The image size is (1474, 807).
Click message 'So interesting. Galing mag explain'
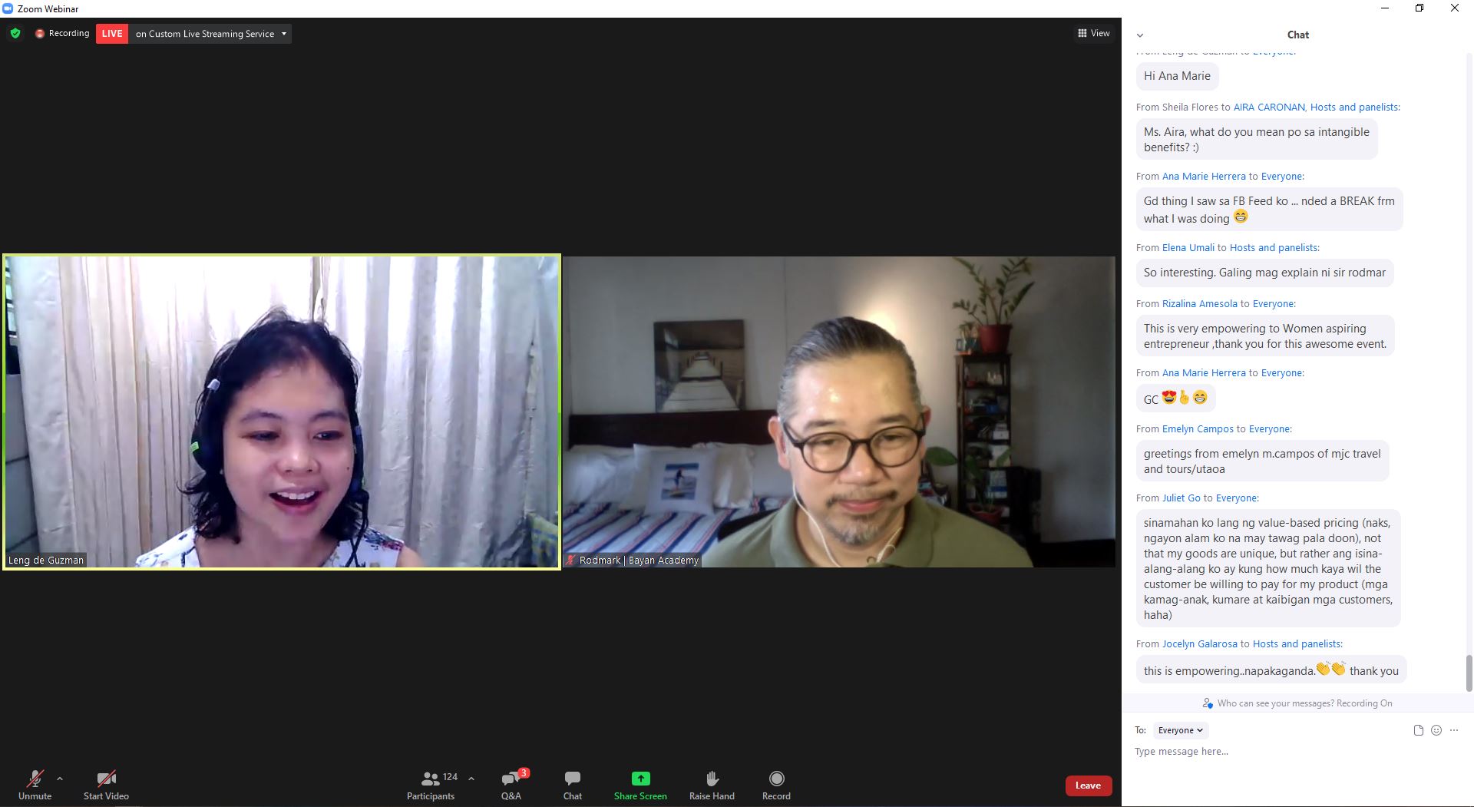tap(1264, 273)
